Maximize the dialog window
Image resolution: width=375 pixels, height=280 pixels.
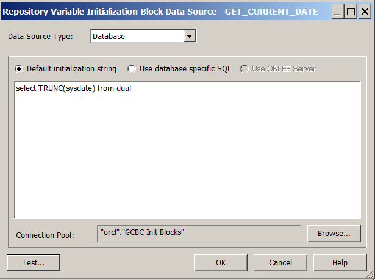click(351, 12)
